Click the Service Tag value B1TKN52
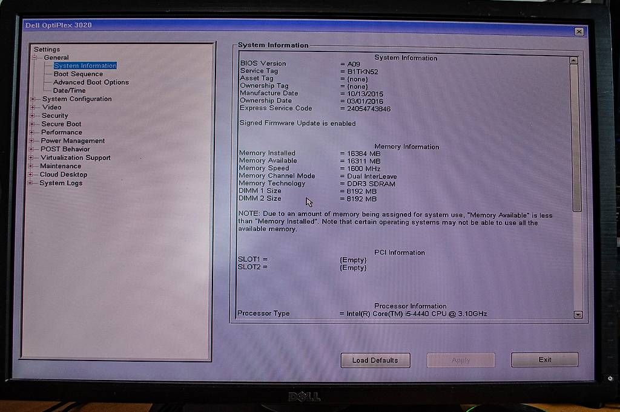 pyautogui.click(x=363, y=72)
